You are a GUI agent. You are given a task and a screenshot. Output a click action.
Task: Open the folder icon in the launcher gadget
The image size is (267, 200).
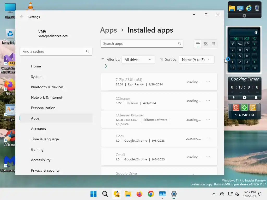point(232,8)
